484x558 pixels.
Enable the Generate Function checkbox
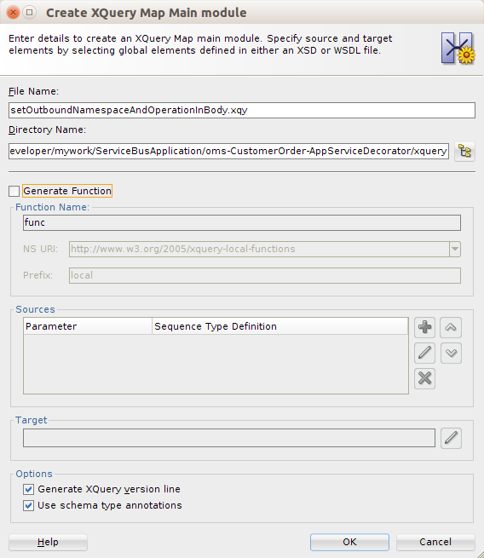(x=14, y=191)
